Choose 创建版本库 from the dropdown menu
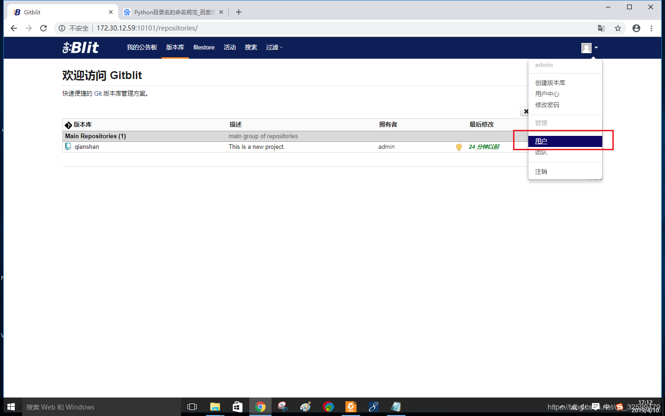665x416 pixels. [x=550, y=83]
